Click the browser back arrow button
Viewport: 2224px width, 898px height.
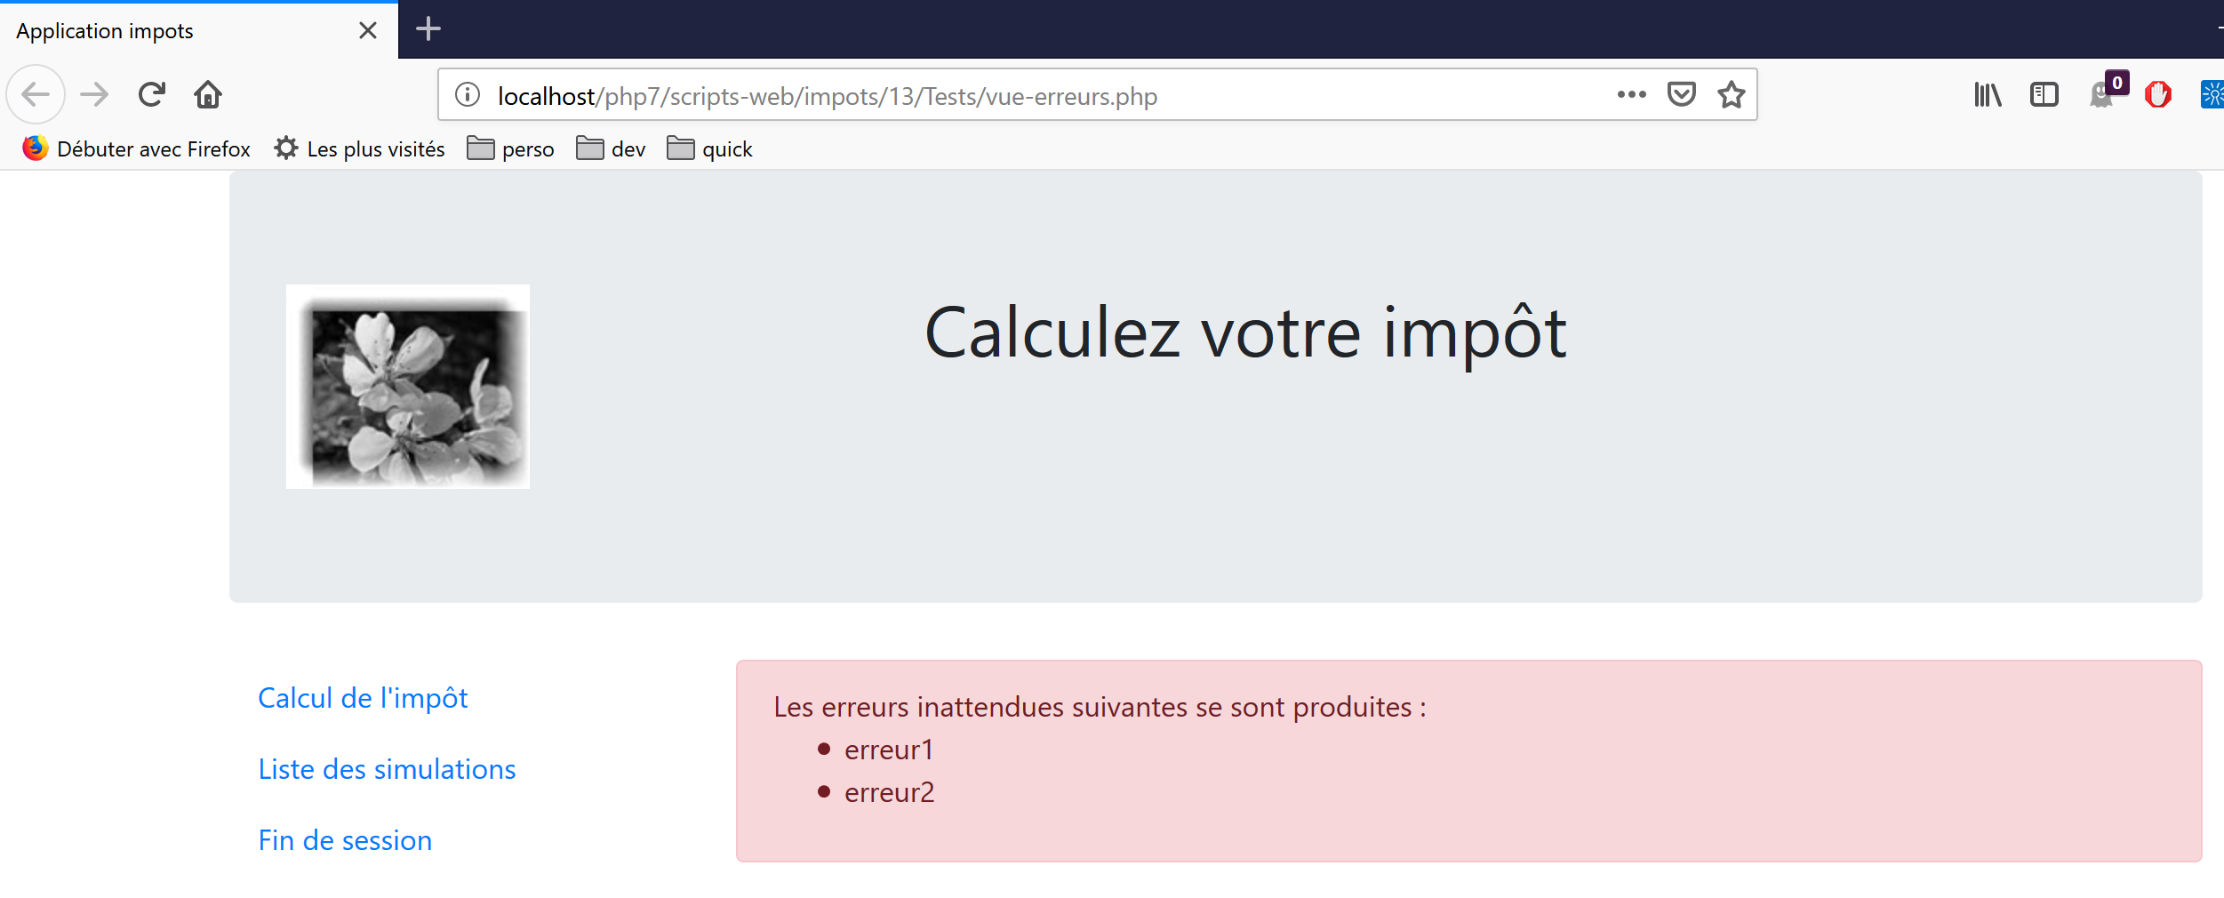tap(36, 94)
